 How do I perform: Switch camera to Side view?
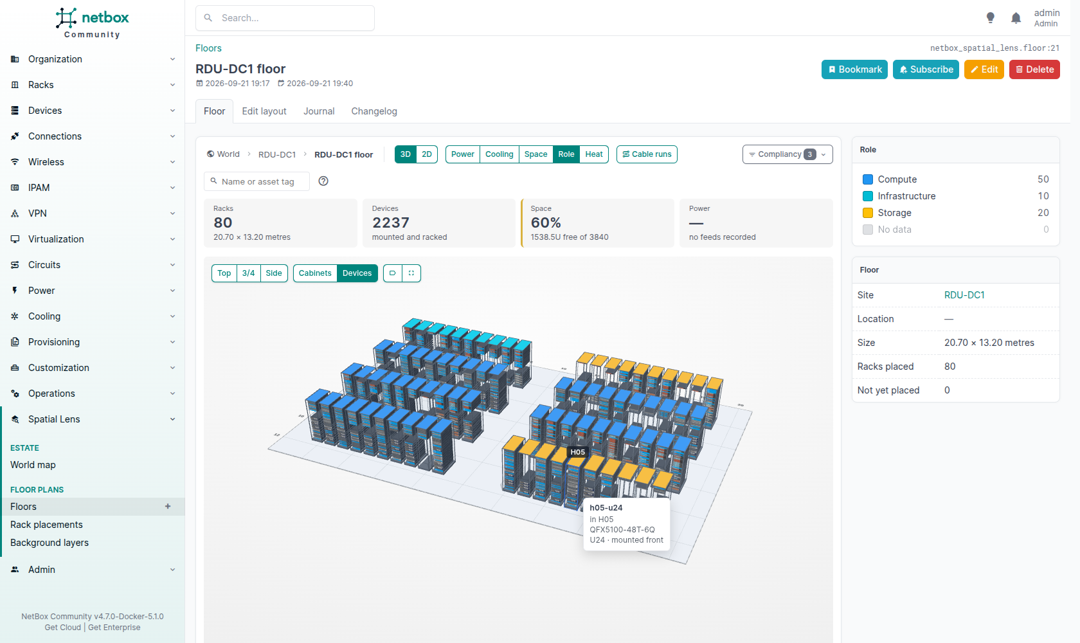pos(274,273)
